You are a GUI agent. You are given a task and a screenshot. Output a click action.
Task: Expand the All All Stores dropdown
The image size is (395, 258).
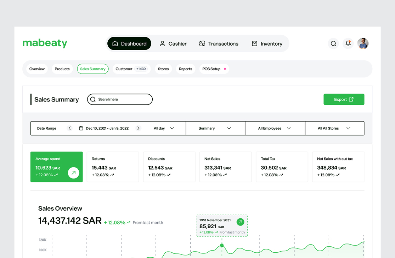334,128
